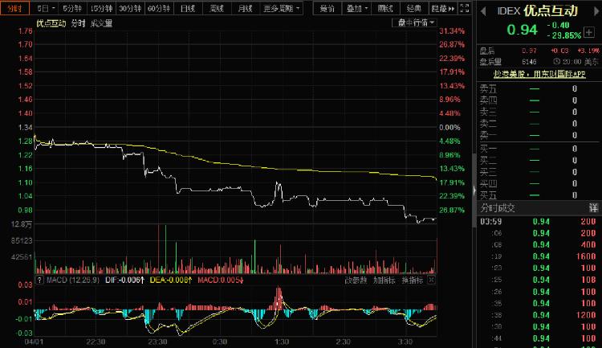Click the DIF:-0.006 value

(x=124, y=280)
